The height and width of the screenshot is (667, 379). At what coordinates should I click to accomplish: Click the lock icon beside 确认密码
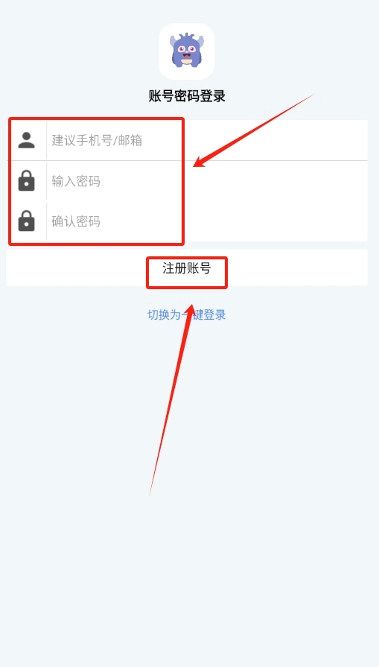[x=26, y=221]
